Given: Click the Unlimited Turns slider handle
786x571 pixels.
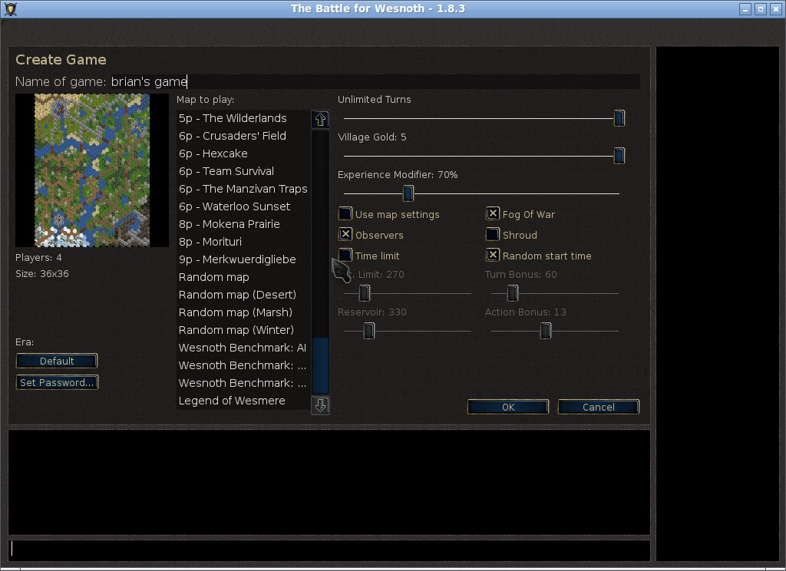Looking at the screenshot, I should [x=619, y=118].
